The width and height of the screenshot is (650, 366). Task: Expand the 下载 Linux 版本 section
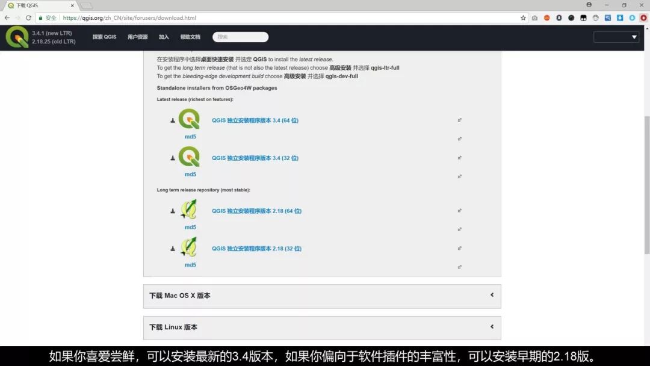pyautogui.click(x=321, y=327)
